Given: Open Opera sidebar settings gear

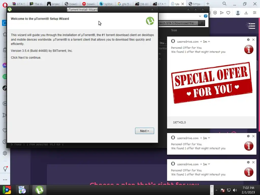Looking at the screenshot, I should pos(5,153).
